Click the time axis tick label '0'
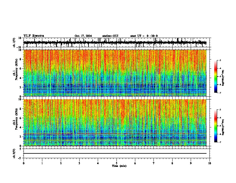 (24, 163)
